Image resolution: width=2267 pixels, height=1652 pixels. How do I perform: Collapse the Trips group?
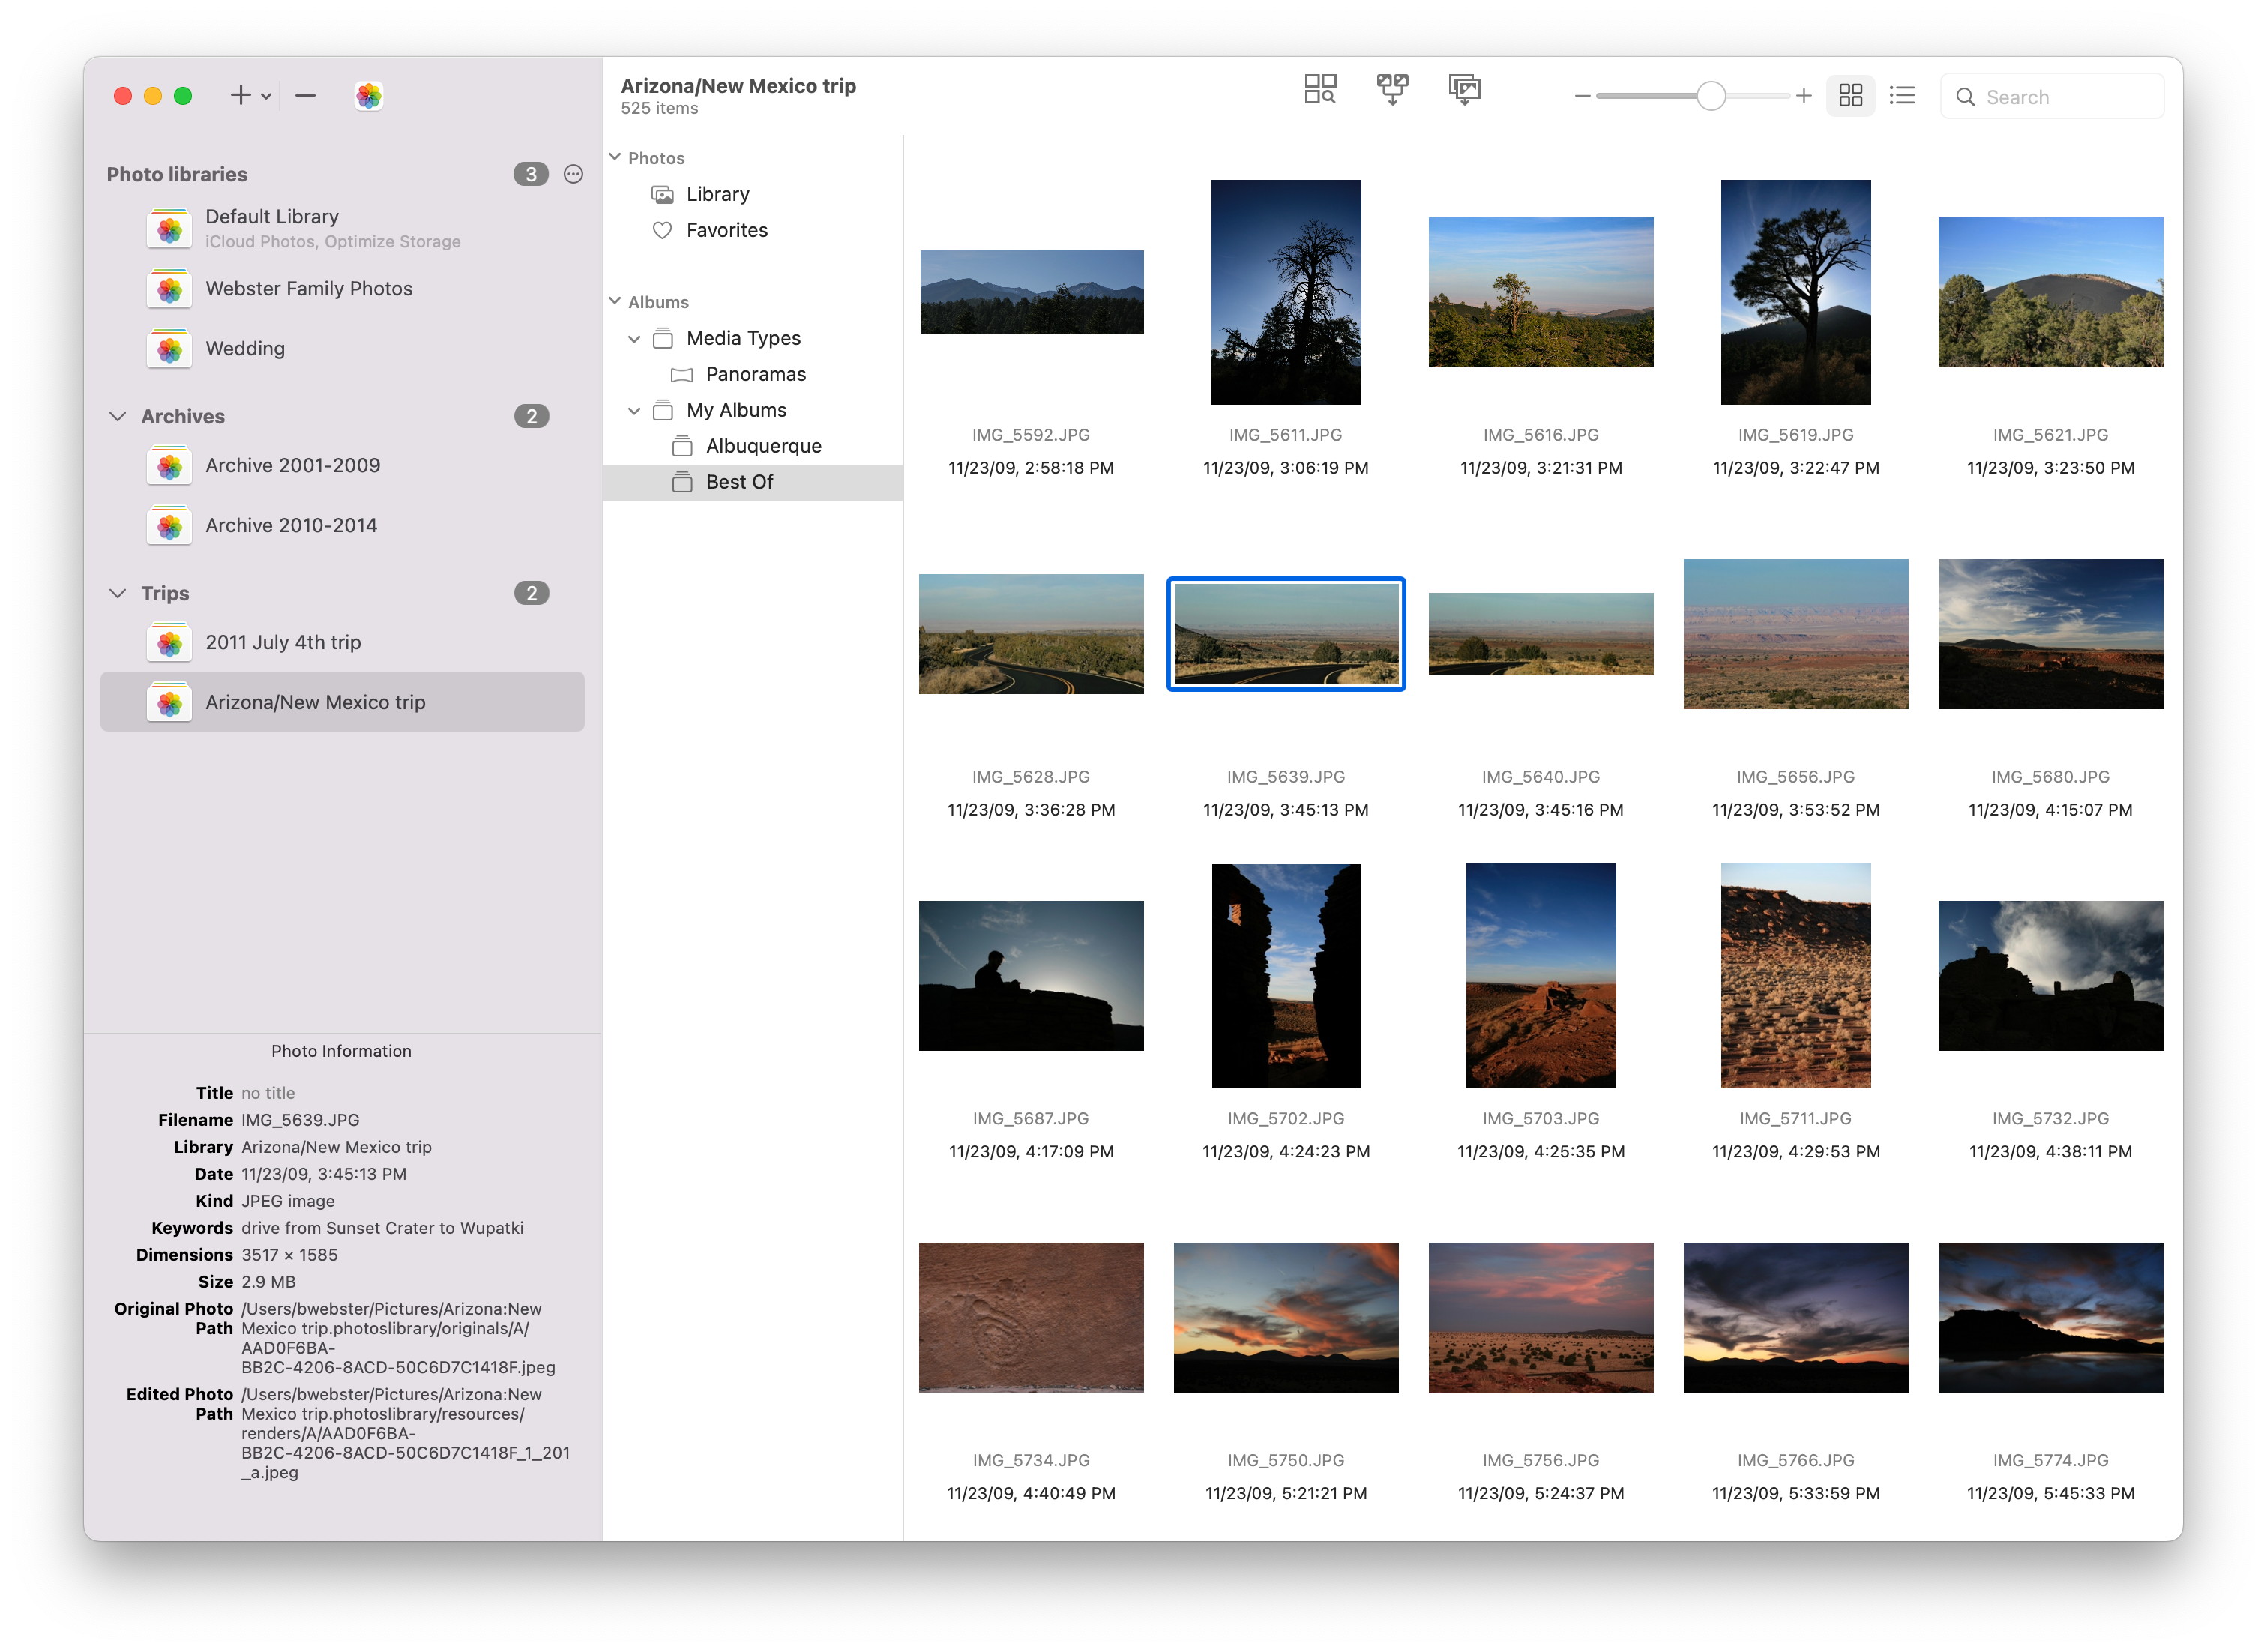(x=118, y=593)
